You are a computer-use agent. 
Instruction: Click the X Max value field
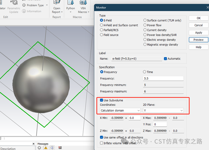(160, 118)
